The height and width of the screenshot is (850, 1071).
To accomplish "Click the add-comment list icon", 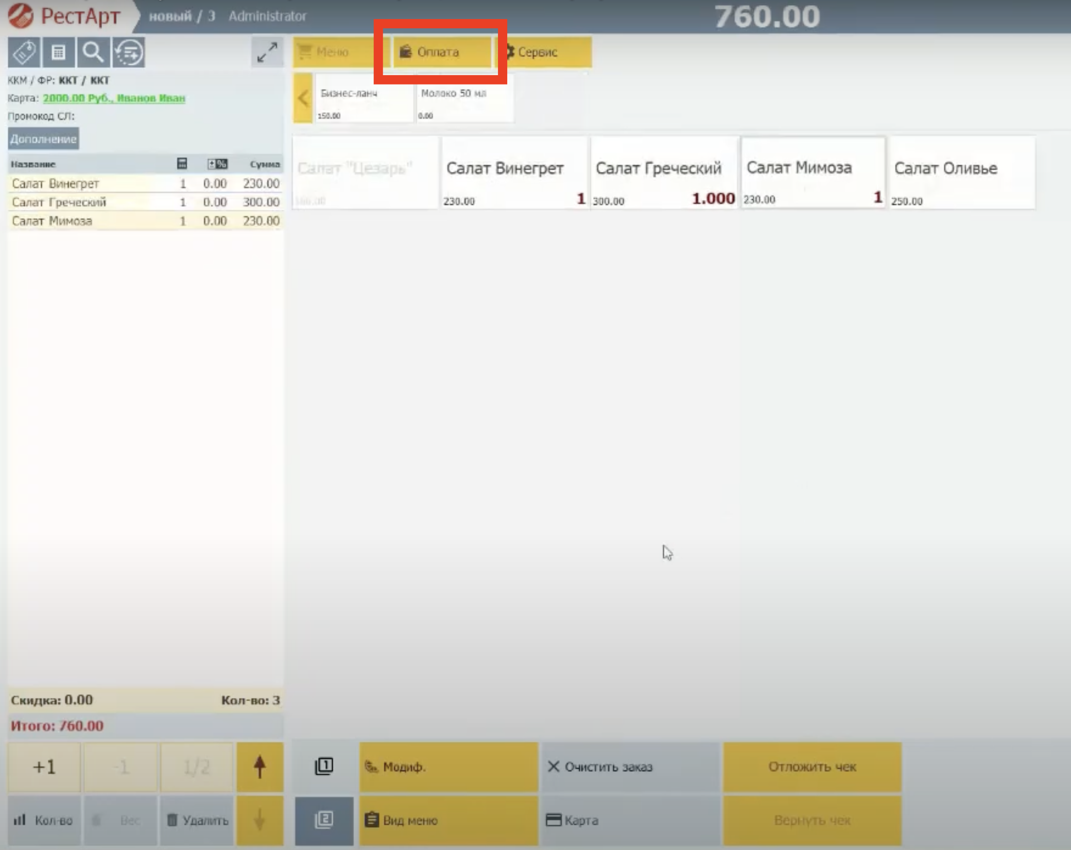I will coord(129,52).
